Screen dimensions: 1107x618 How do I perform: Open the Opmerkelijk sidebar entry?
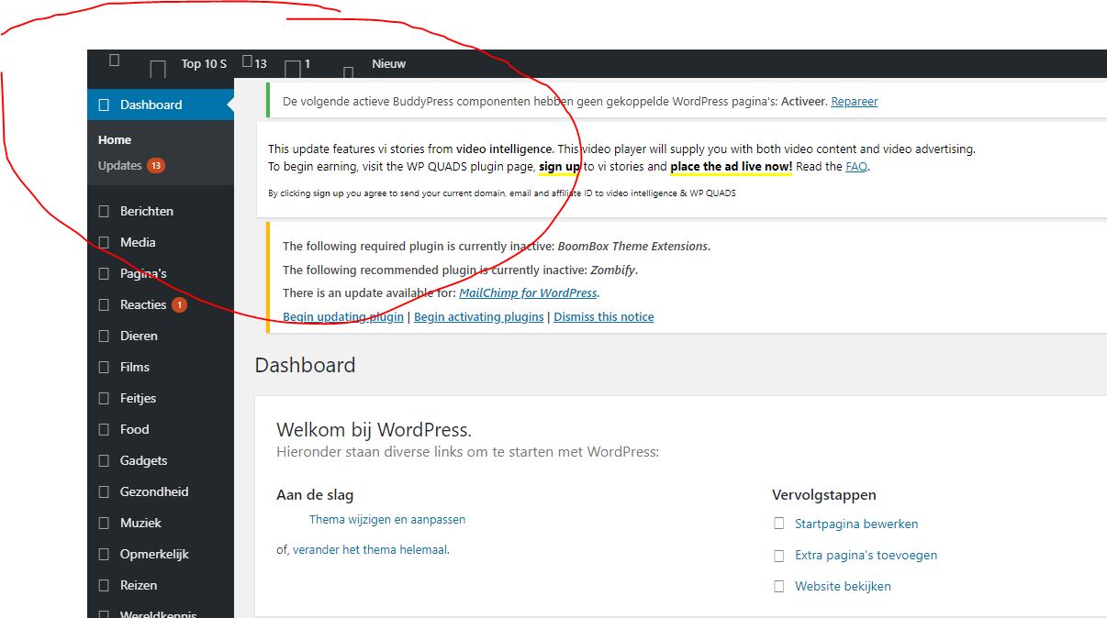click(x=154, y=554)
